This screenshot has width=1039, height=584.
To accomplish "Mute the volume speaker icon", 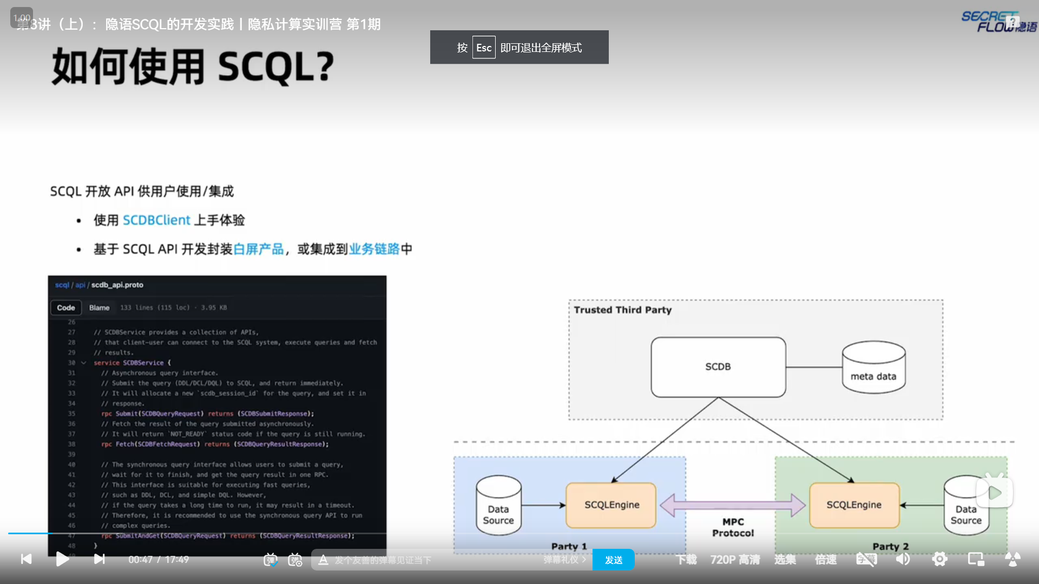I will coord(903,560).
